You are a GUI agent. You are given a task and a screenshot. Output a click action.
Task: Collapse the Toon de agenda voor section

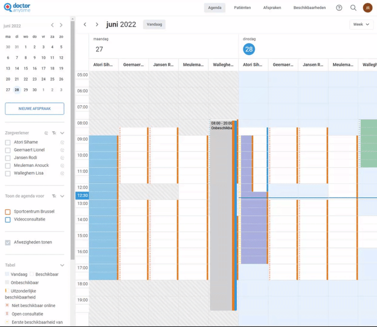click(62, 196)
